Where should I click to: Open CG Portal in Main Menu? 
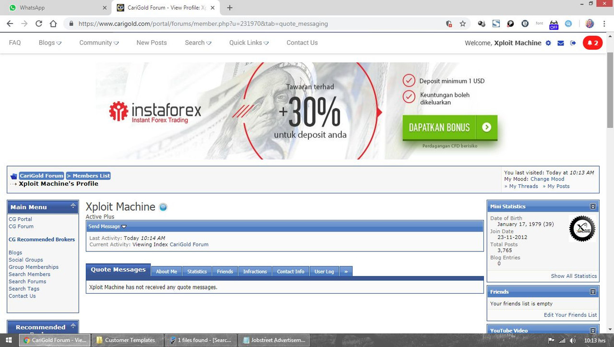[20, 219]
